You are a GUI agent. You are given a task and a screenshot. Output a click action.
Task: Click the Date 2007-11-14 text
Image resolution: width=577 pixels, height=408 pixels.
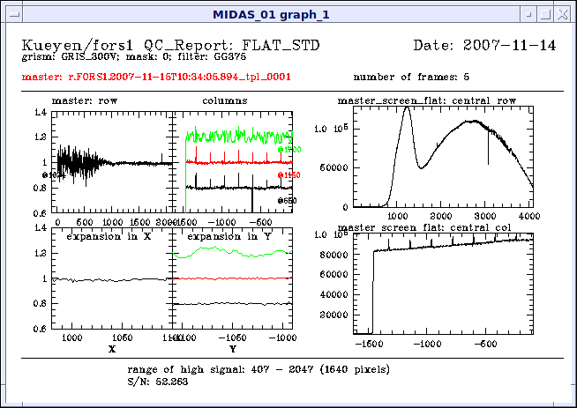pos(484,45)
